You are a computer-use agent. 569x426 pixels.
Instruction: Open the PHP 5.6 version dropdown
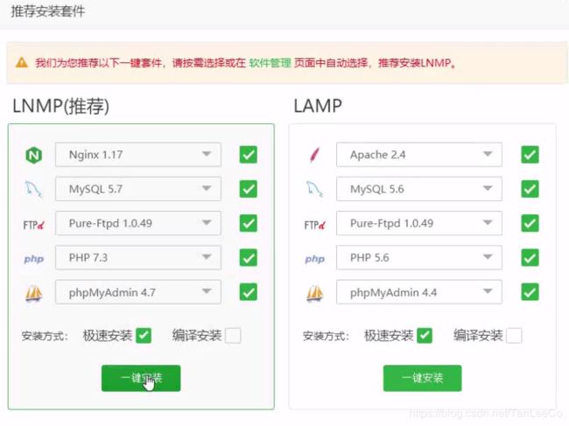coord(419,257)
